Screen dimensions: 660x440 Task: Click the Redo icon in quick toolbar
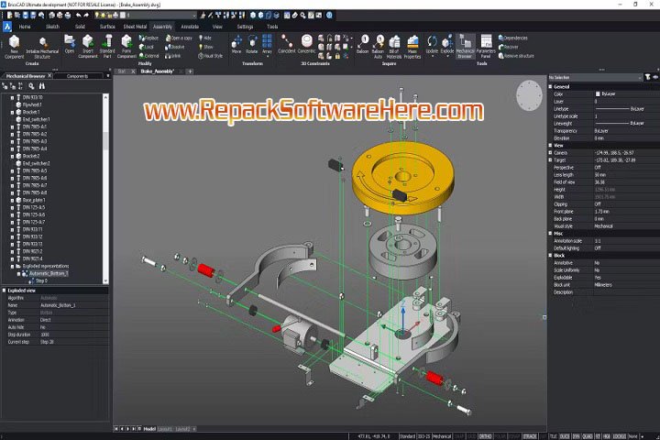click(x=86, y=16)
